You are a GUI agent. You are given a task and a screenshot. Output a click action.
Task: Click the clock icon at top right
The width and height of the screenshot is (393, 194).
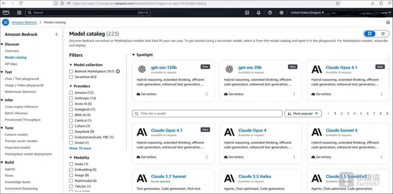[x=388, y=22]
